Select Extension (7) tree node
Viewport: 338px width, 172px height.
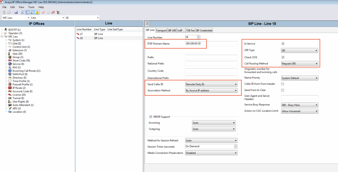pos(19,50)
